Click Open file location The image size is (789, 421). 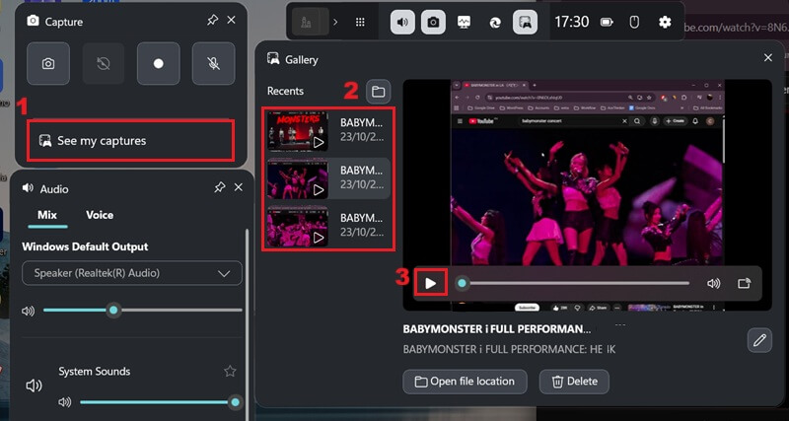[x=465, y=382]
